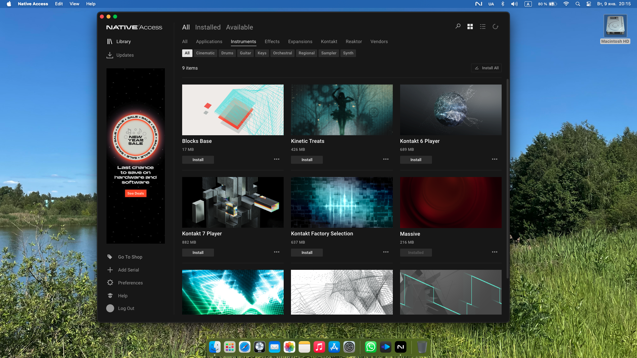637x358 pixels.
Task: Filter instruments by Guitar
Action: click(x=246, y=53)
